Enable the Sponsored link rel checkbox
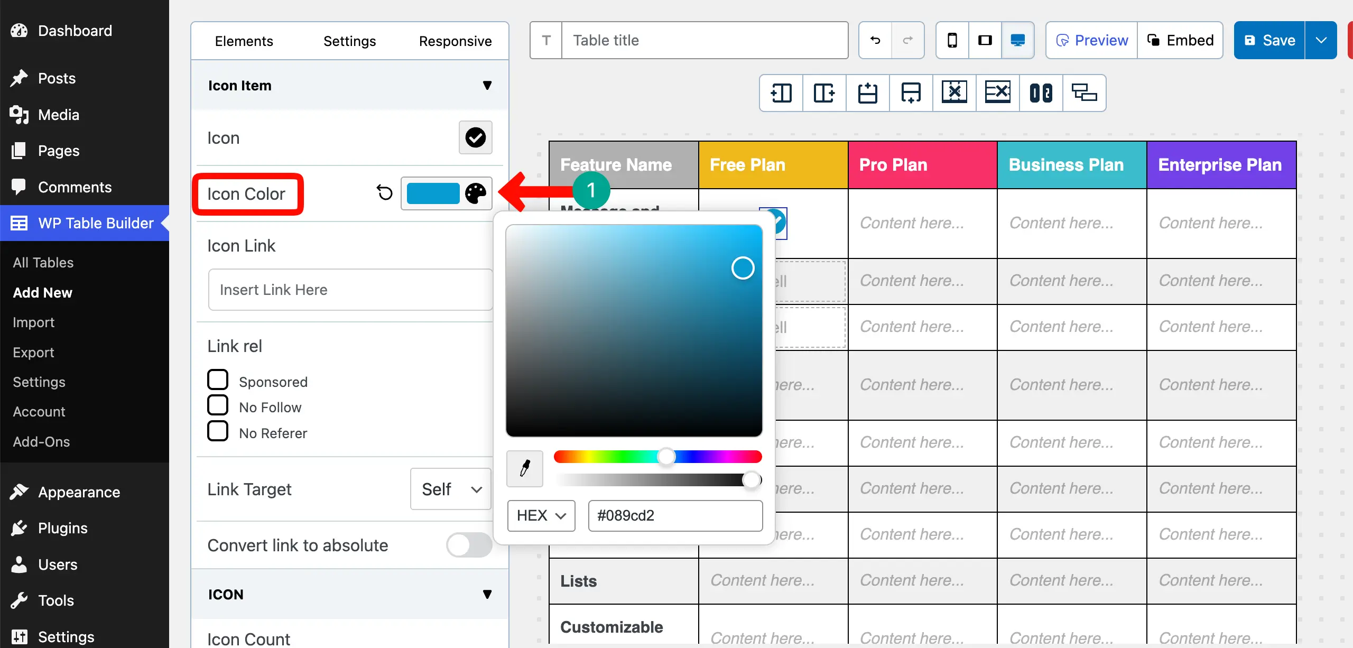This screenshot has height=648, width=1353. (x=217, y=379)
